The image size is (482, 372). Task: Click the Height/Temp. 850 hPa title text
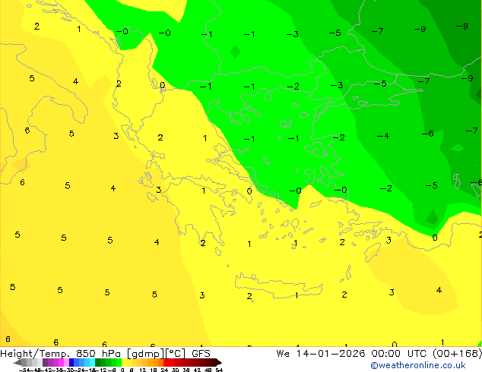click(61, 354)
